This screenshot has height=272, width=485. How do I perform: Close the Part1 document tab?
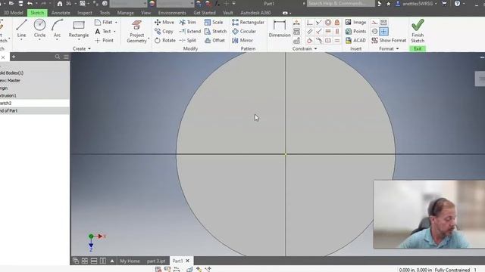187,261
